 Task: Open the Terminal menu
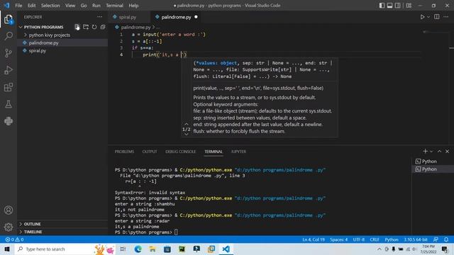[x=114, y=6]
